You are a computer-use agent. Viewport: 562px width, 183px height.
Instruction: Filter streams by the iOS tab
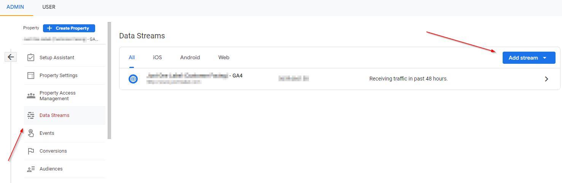[x=158, y=58]
